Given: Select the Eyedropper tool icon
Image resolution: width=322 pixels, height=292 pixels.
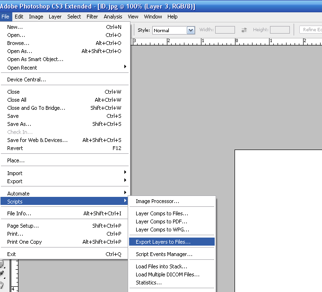Looking at the screenshot, I should 2,274.
